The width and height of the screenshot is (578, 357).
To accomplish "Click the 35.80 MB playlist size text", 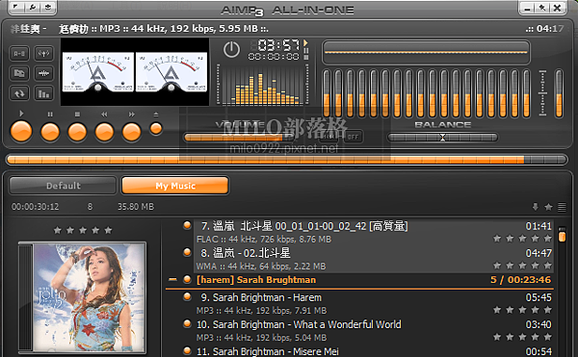I will (x=136, y=207).
